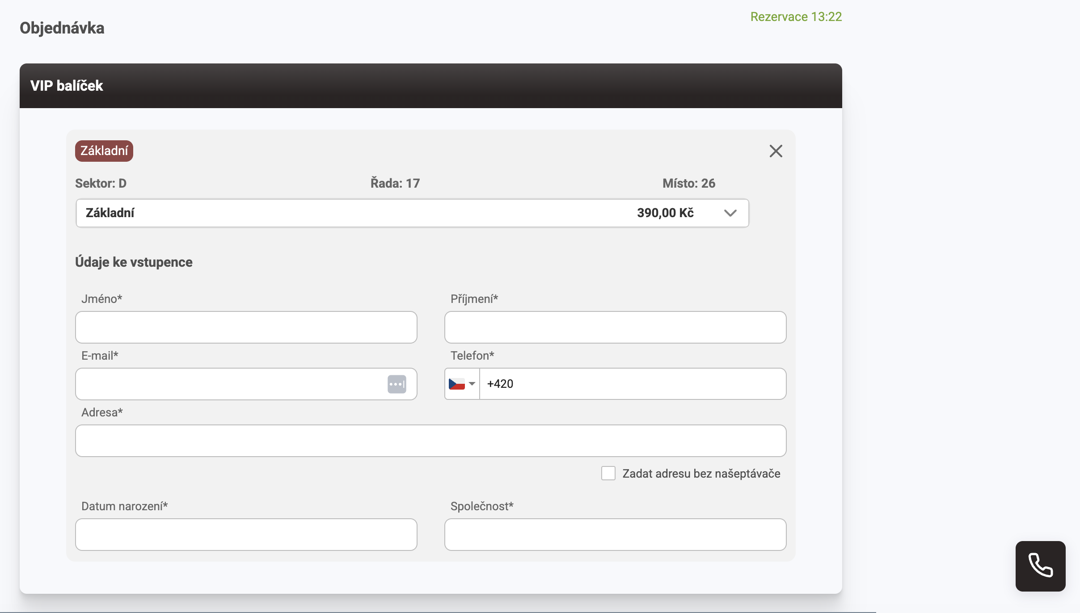1080x613 pixels.
Task: Select the Adresa input field
Action: pos(430,441)
